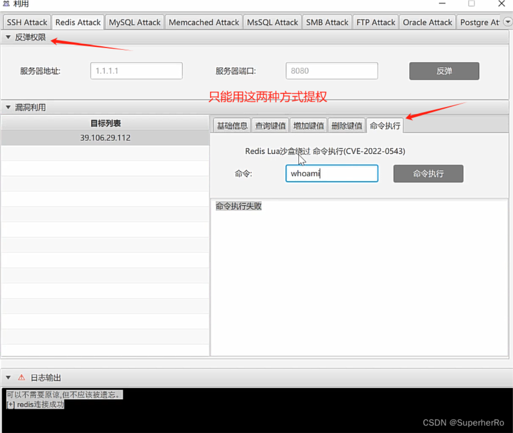Maximize the 利用 window
The height and width of the screenshot is (433, 513).
point(471,3)
